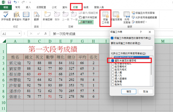173x112 pixels.
Task: Click 保護且共用活頁簿
Action: point(143,13)
